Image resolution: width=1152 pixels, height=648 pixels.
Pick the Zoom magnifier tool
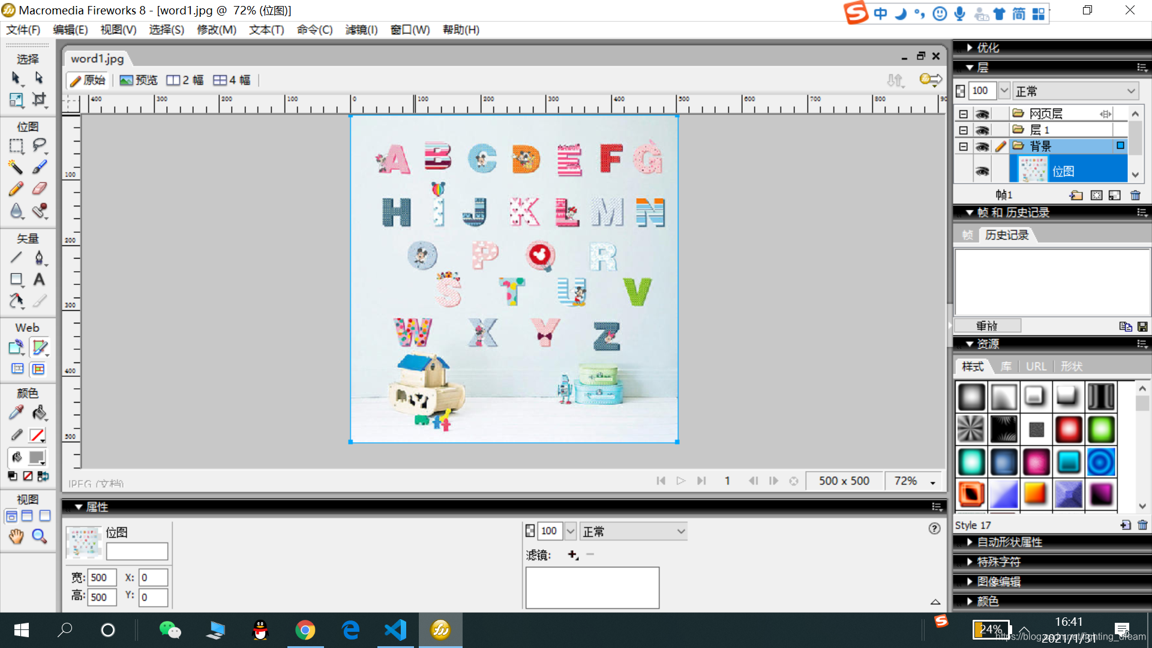point(39,536)
